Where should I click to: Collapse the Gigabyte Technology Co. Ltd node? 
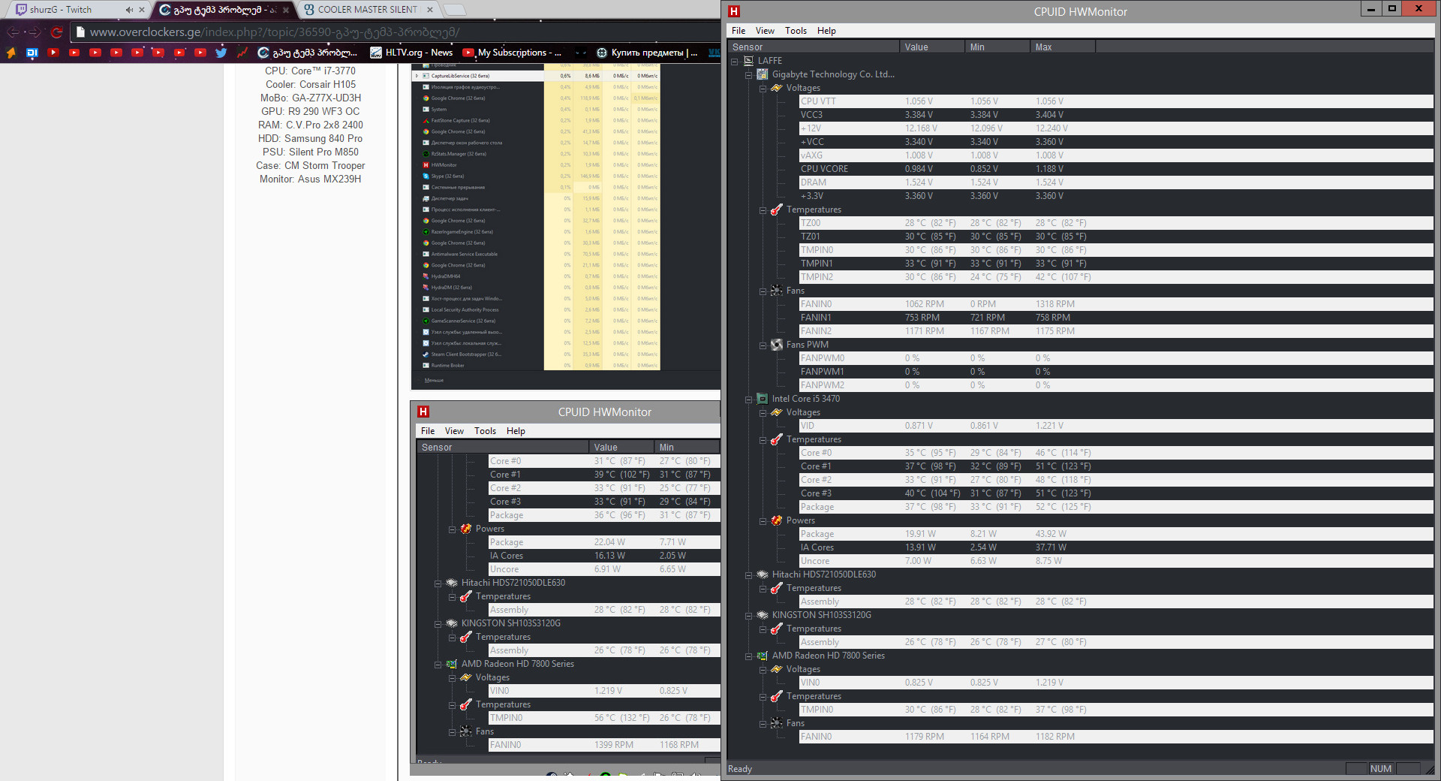click(x=748, y=74)
